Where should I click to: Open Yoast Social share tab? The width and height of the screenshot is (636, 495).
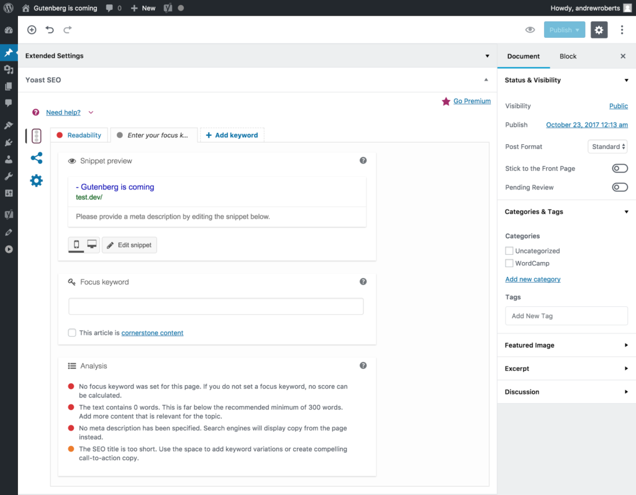pos(36,158)
